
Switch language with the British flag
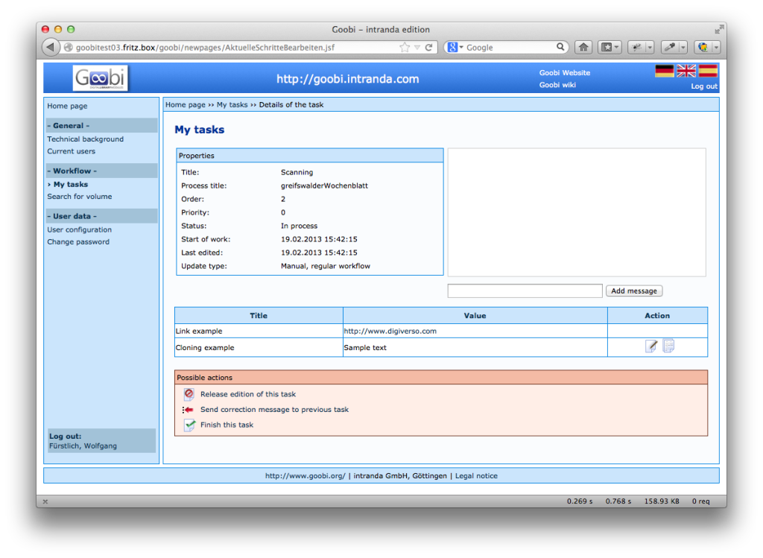point(686,71)
